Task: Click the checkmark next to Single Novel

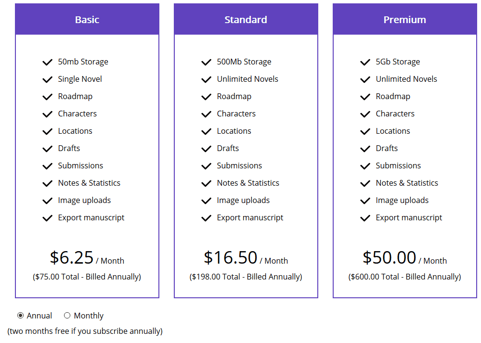Action: click(47, 79)
